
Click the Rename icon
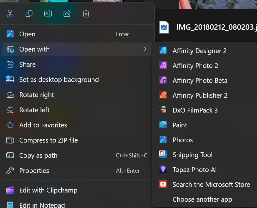coord(48,14)
